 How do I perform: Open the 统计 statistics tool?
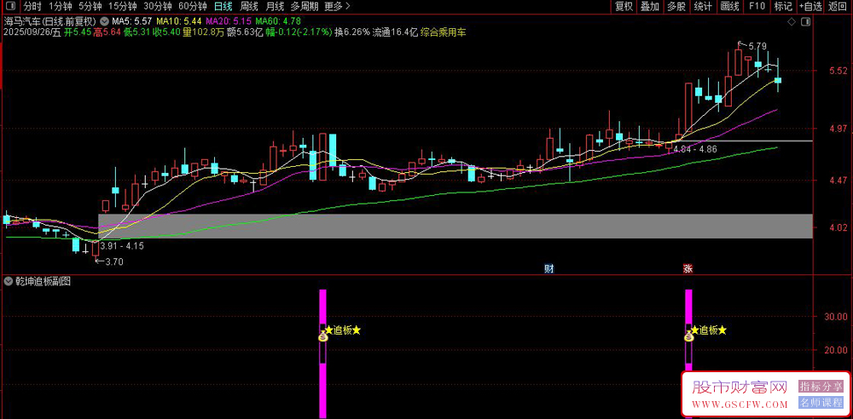(703, 7)
